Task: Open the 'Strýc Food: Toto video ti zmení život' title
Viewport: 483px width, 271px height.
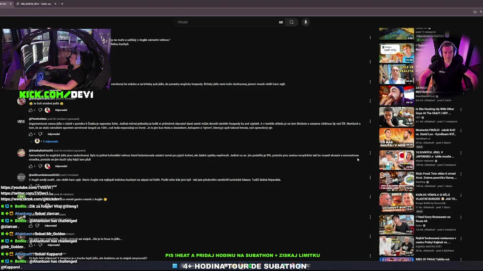Action: (x=436, y=176)
